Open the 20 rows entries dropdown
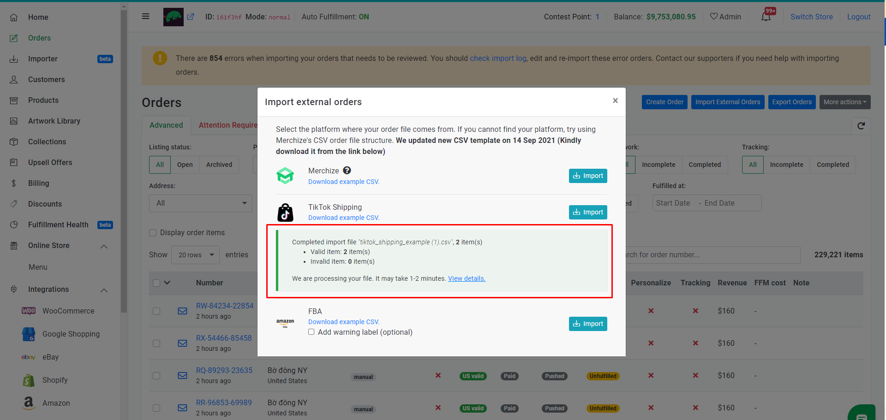886x420 pixels. (x=196, y=255)
